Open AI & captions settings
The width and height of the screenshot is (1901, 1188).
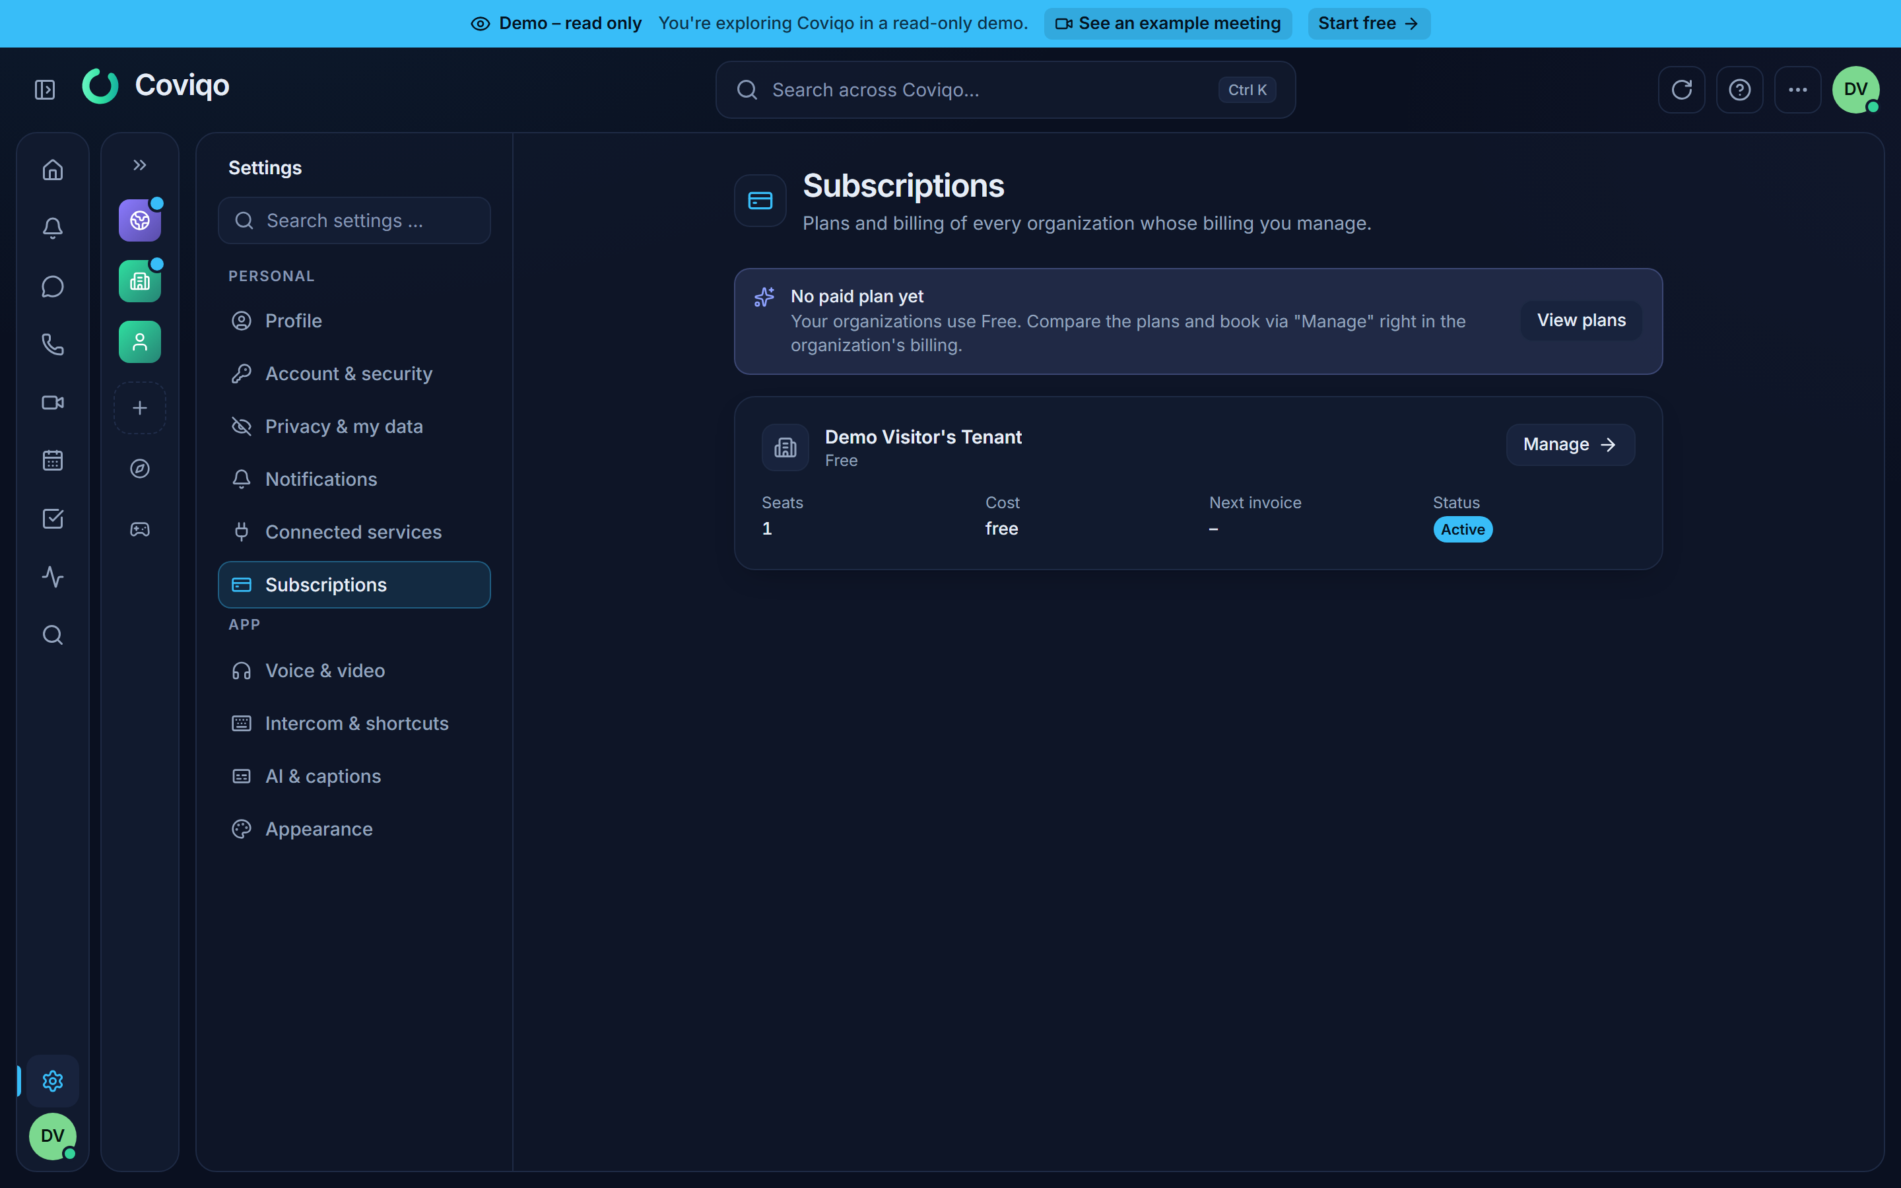[354, 776]
